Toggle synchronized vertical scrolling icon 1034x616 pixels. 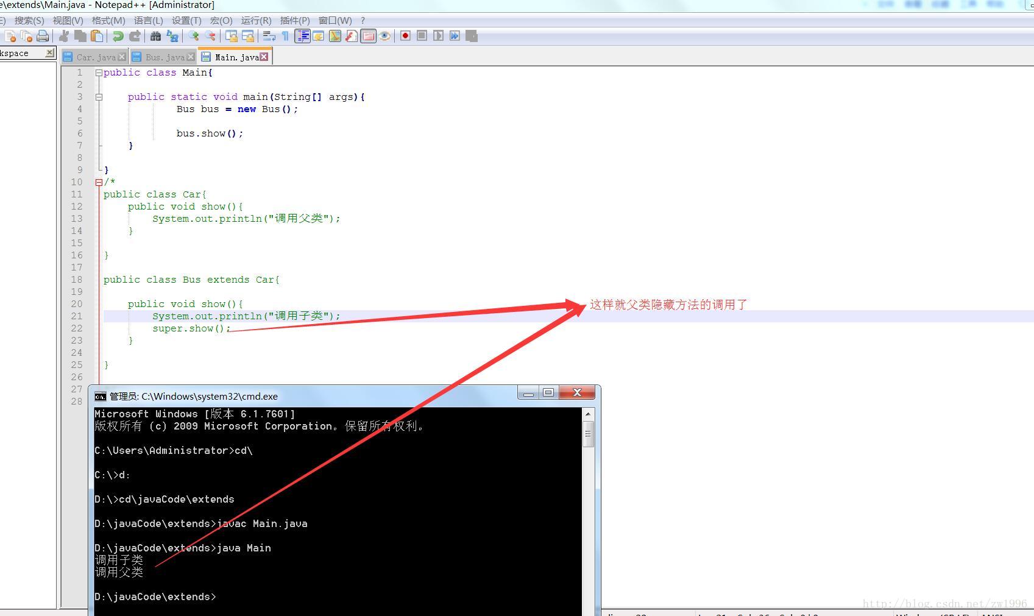pos(232,36)
